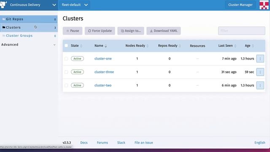This screenshot has height=152, width=270.
Task: Open the user avatar menu
Action: 264,5
